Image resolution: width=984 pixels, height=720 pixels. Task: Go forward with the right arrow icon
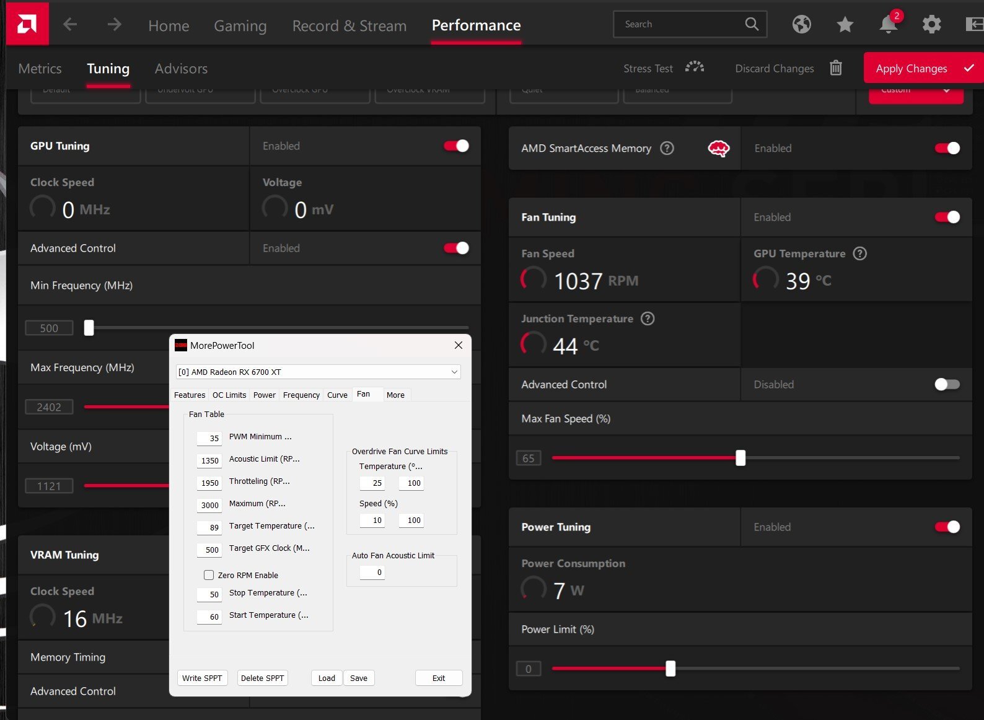tap(114, 25)
